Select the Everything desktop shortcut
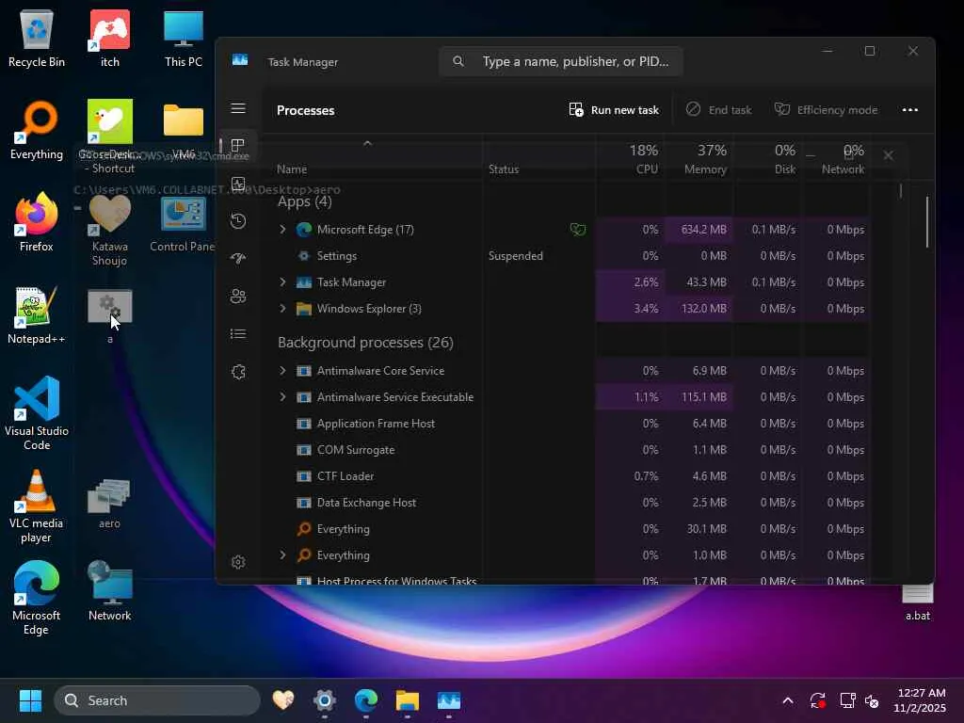The height and width of the screenshot is (723, 964). 37,130
